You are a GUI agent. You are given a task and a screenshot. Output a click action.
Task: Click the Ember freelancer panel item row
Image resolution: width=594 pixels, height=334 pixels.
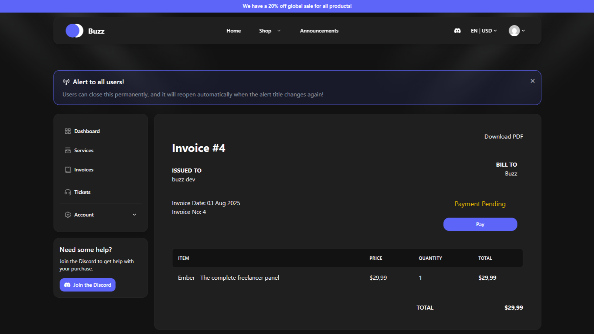(x=228, y=277)
